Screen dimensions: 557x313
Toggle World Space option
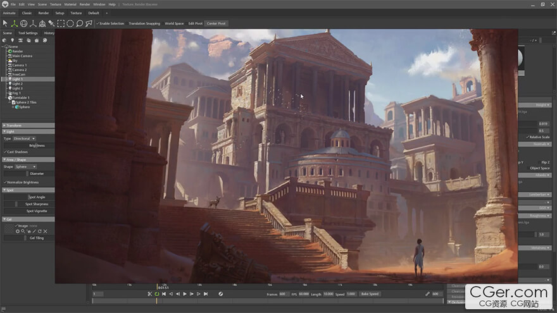click(x=174, y=23)
